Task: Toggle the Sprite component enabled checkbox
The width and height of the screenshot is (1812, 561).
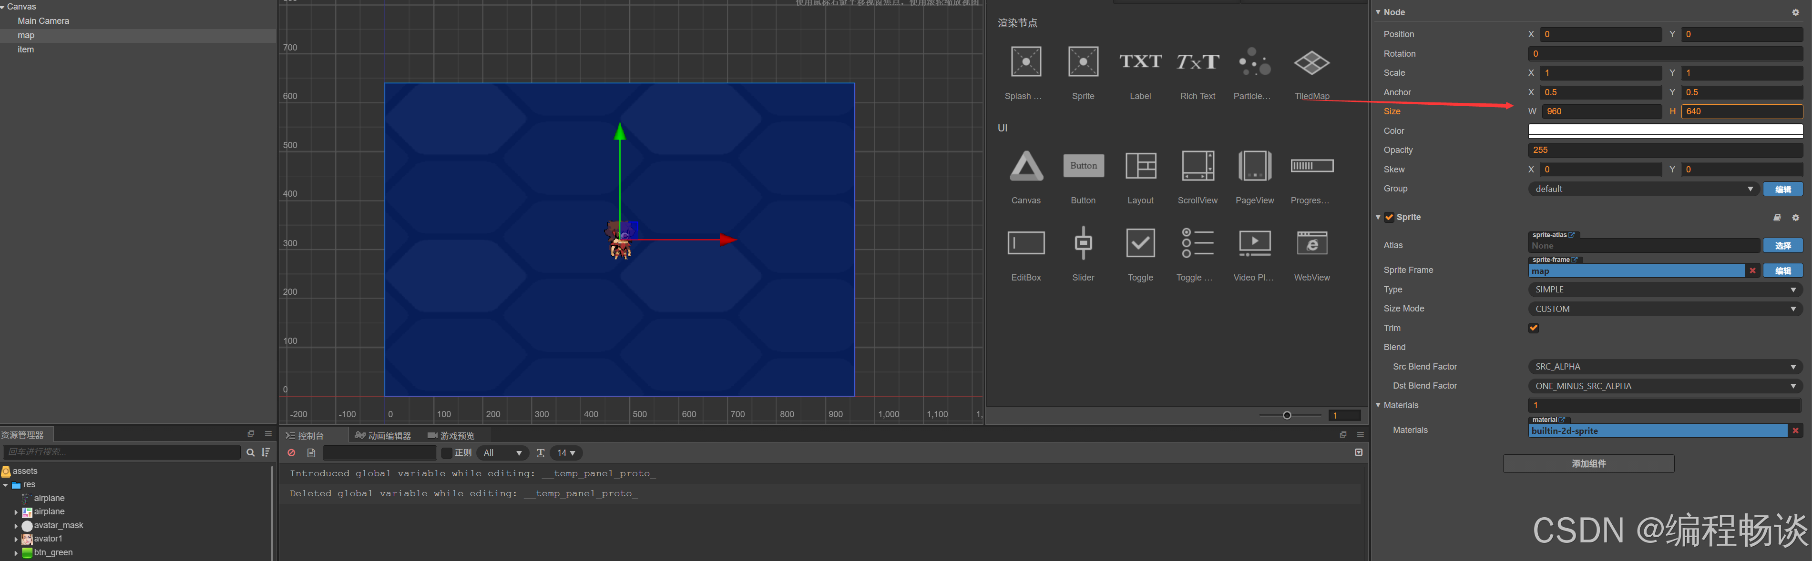Action: coord(1389,217)
